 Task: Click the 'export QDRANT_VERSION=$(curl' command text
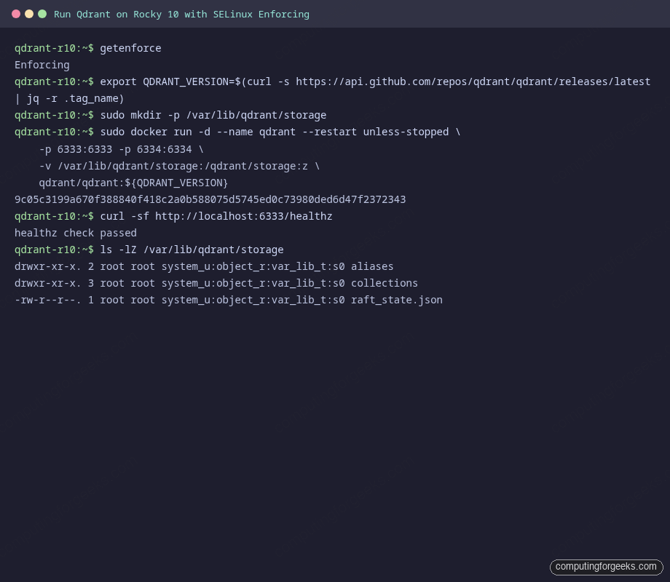pos(186,81)
